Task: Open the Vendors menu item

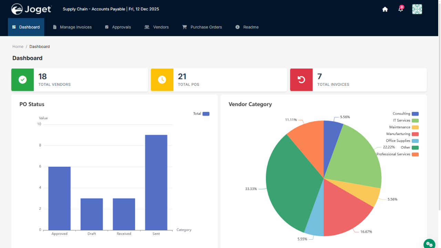Action: tap(157, 27)
